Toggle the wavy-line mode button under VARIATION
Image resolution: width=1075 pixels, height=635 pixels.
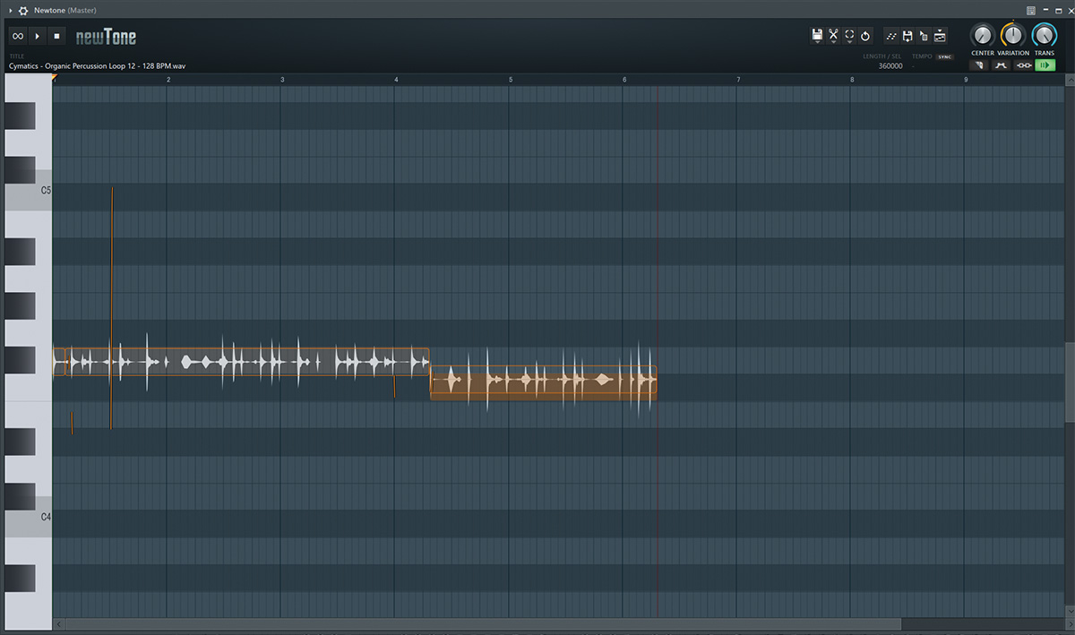(x=1002, y=64)
